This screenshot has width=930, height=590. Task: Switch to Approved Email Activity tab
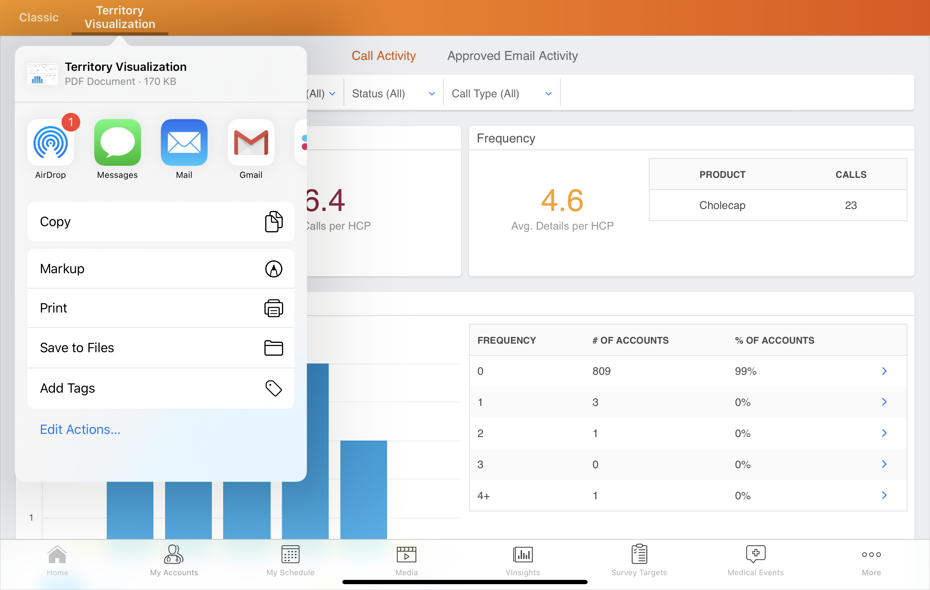click(512, 56)
